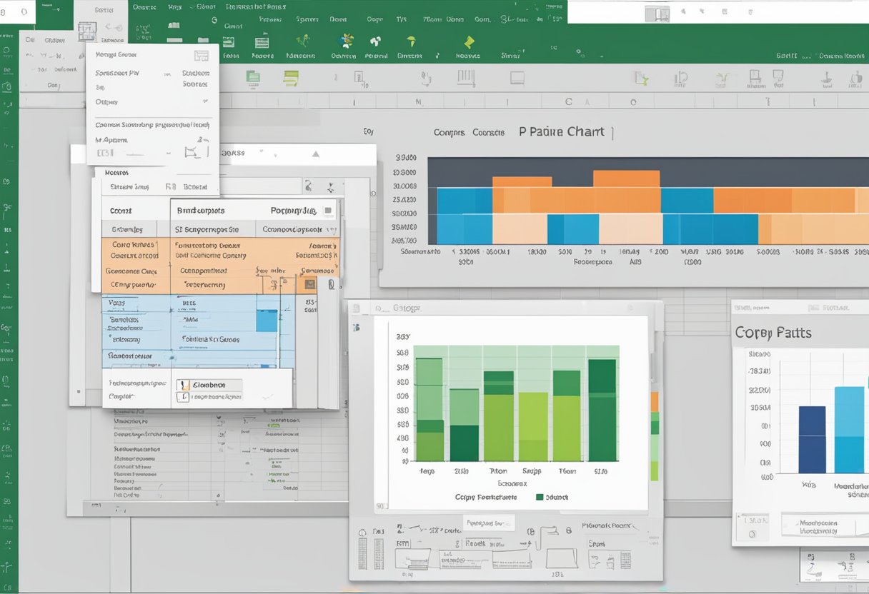Select the multicolor flower icon in the ribbon

point(347,41)
